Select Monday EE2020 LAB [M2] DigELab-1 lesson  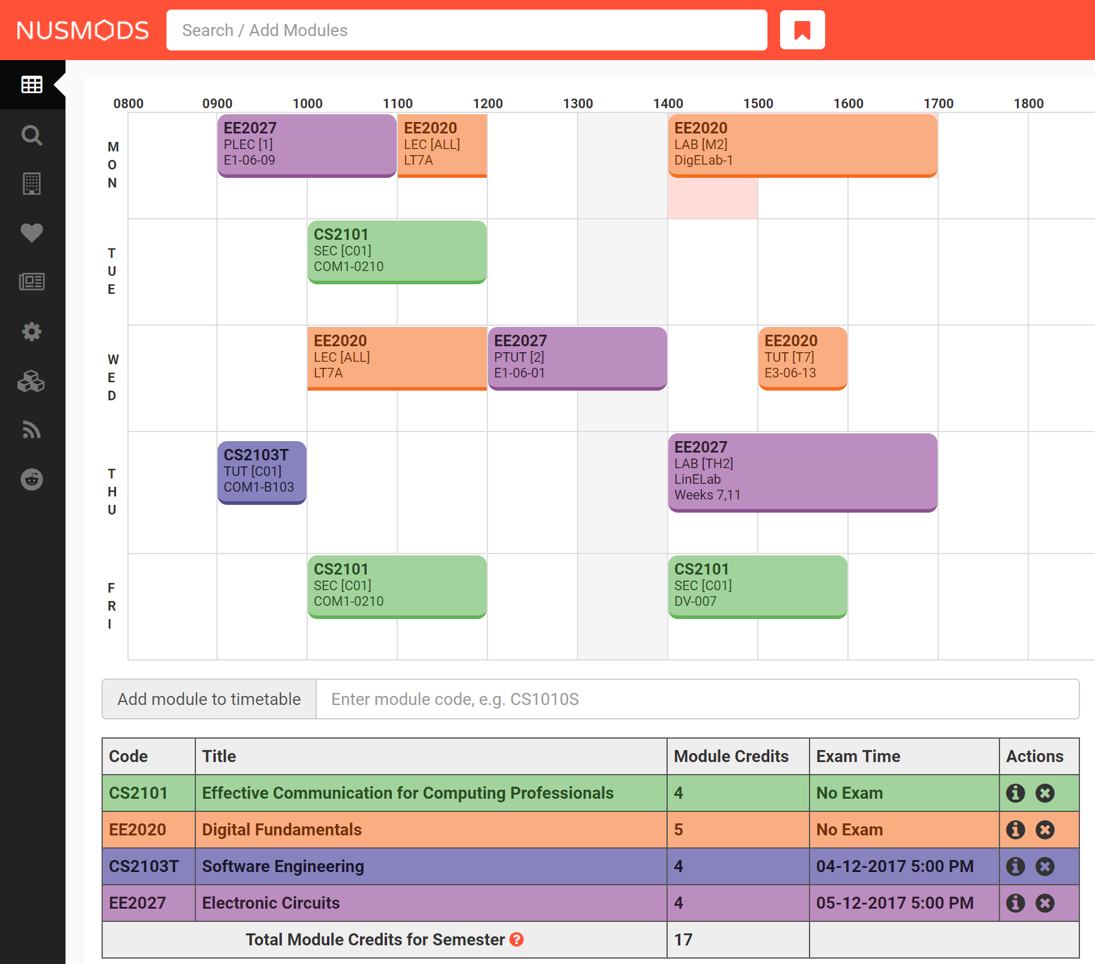802,145
